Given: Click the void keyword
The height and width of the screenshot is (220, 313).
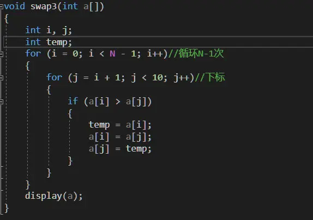Looking at the screenshot, I should 15,7.
